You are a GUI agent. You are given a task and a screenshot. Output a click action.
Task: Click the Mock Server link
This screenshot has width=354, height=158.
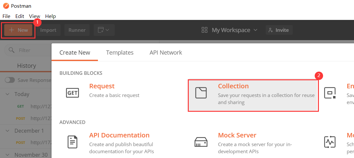[237, 135]
